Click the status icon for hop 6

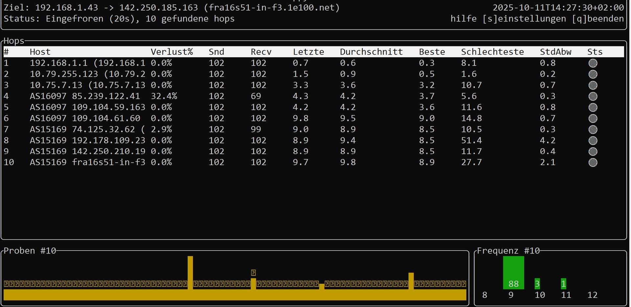click(593, 118)
